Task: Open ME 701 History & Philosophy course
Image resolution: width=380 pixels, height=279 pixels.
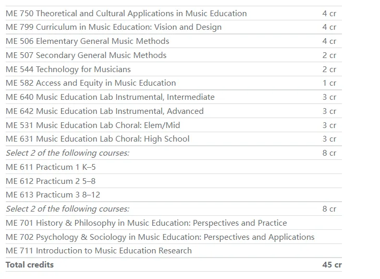Action: pyautogui.click(x=146, y=223)
